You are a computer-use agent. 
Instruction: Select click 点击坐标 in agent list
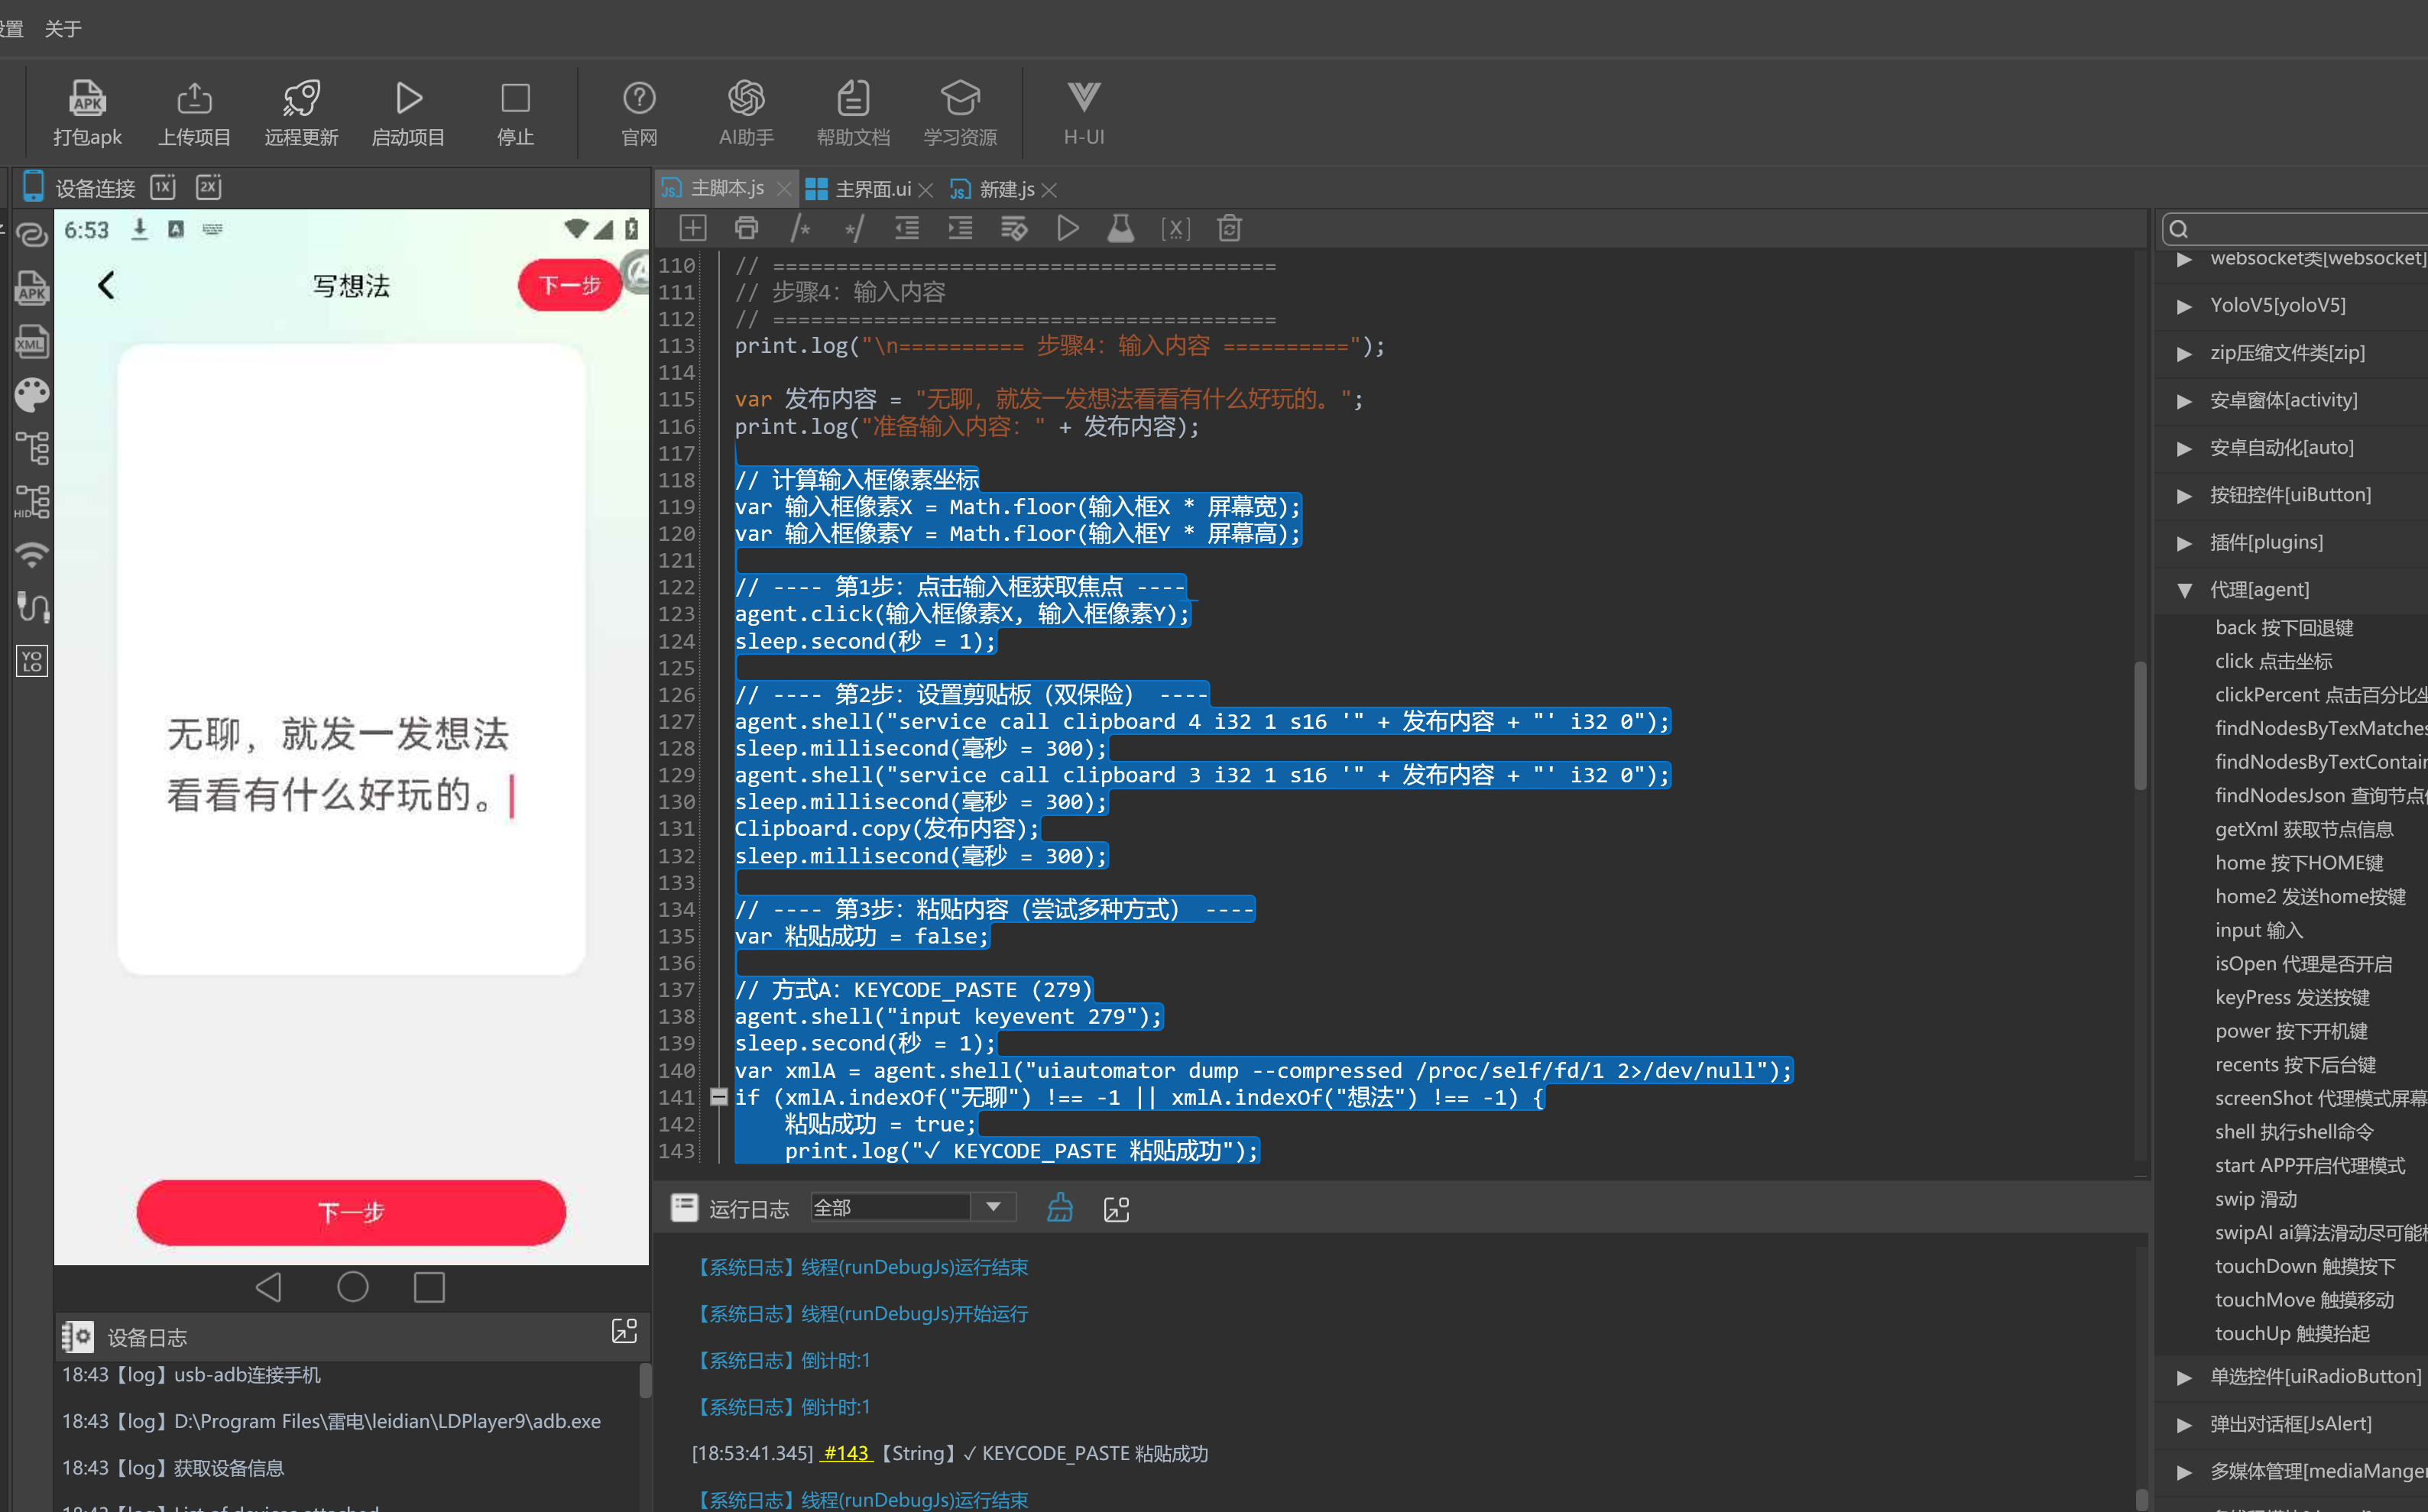pos(2273,661)
